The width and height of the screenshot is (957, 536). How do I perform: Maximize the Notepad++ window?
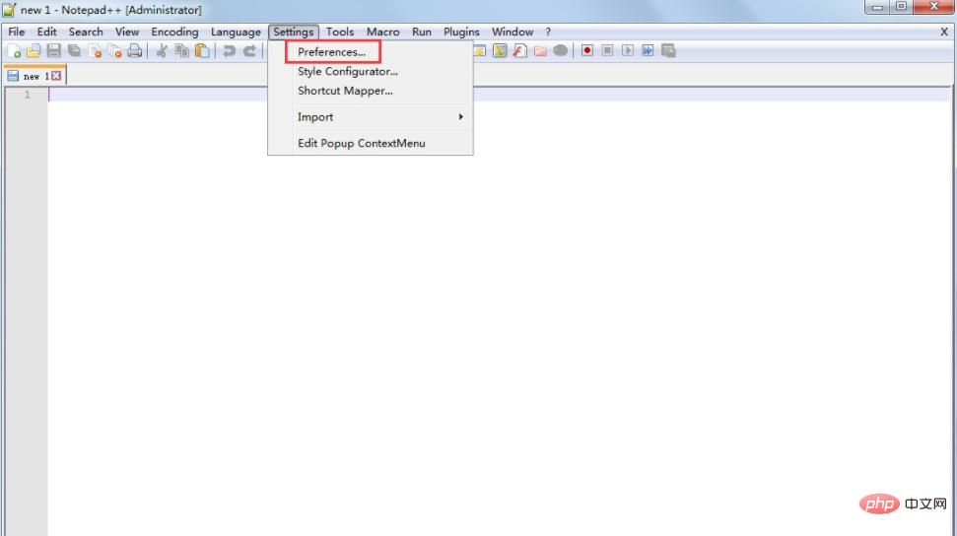click(x=901, y=7)
